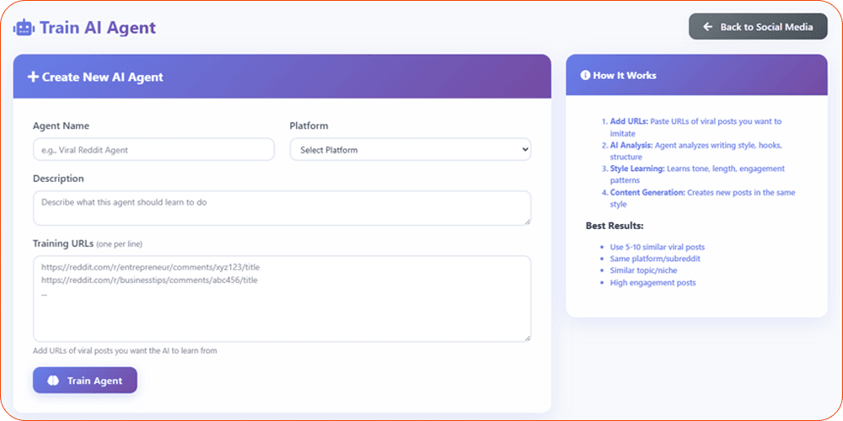Focus the Agent Name input field
The width and height of the screenshot is (843, 421).
click(153, 150)
